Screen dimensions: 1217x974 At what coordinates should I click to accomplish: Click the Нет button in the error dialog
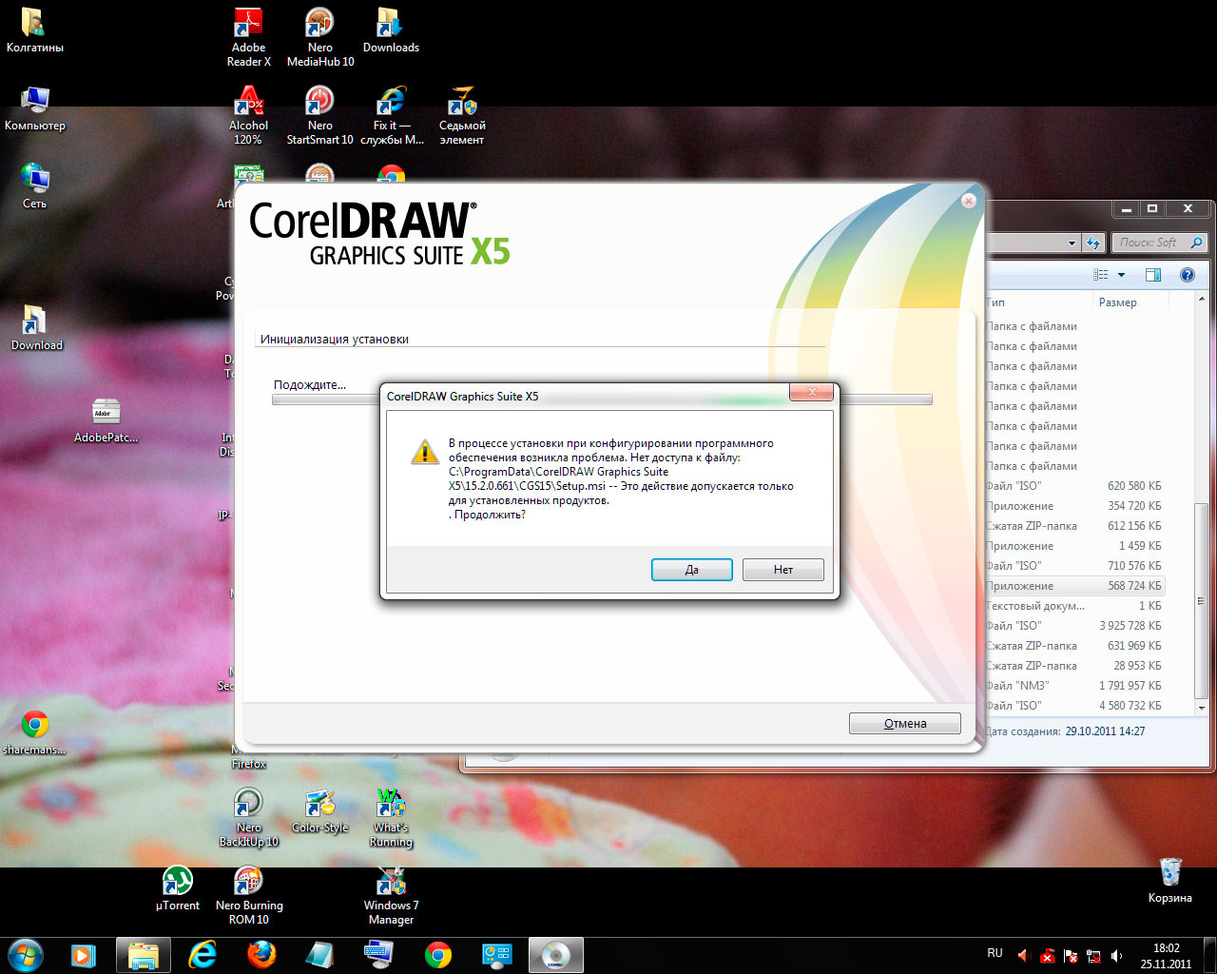click(x=782, y=570)
